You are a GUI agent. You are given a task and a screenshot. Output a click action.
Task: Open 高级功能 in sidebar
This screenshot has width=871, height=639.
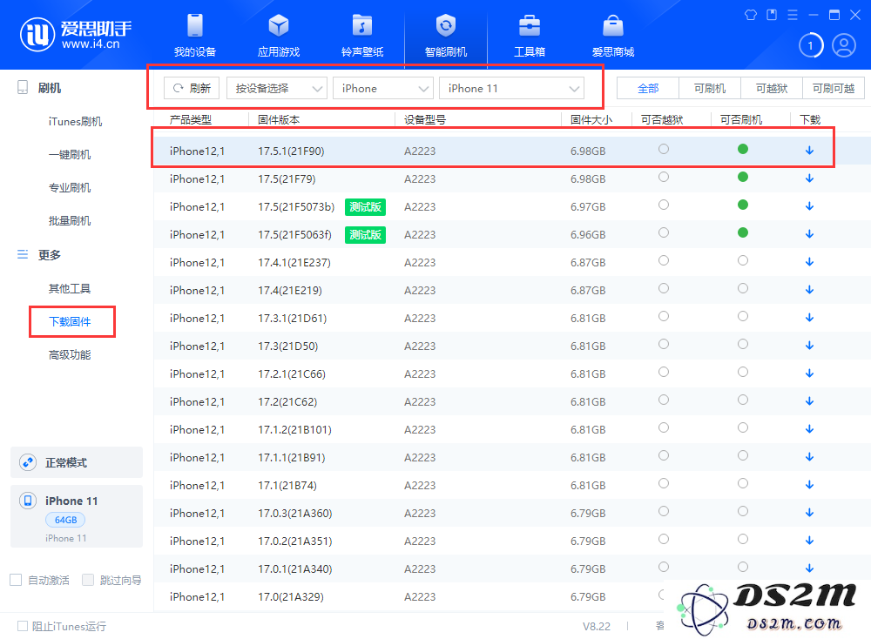tap(70, 354)
